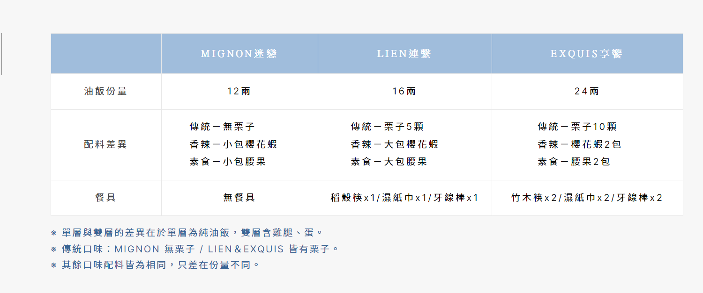Select the 24兩 portion cell
This screenshot has height=293, width=703.
586,91
